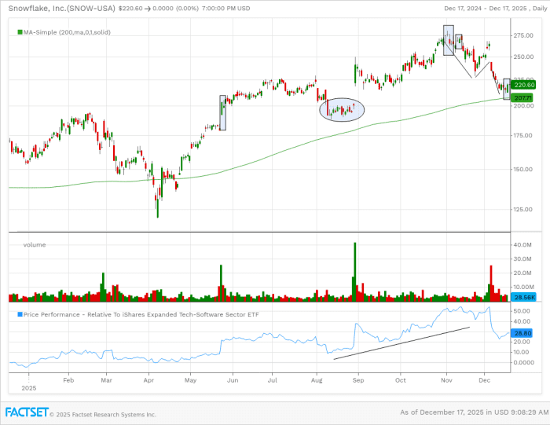Image resolution: width=550 pixels, height=425 pixels.
Task: Click the 0.0000 relative performance axis label
Action: coord(523,363)
